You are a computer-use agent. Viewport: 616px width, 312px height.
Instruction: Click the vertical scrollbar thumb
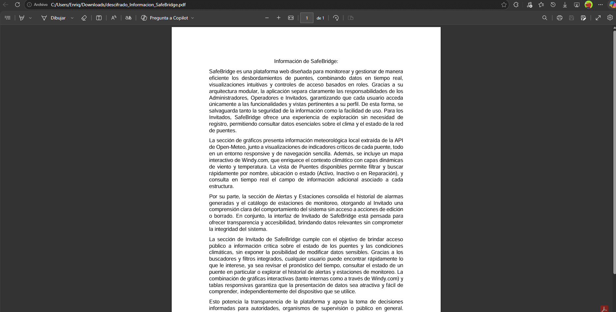tap(614, 152)
